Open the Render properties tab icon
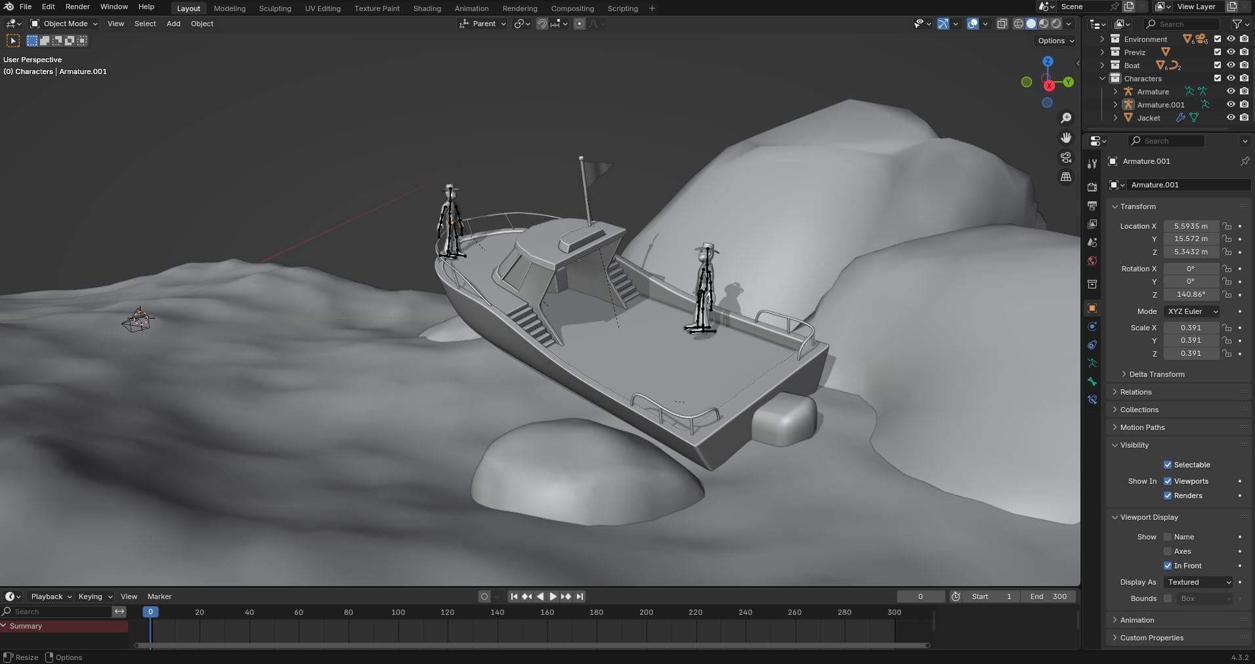The image size is (1255, 664). point(1092,187)
